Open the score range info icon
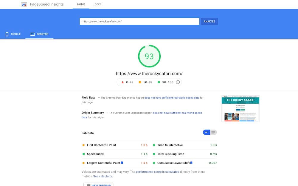 [x=178, y=82]
